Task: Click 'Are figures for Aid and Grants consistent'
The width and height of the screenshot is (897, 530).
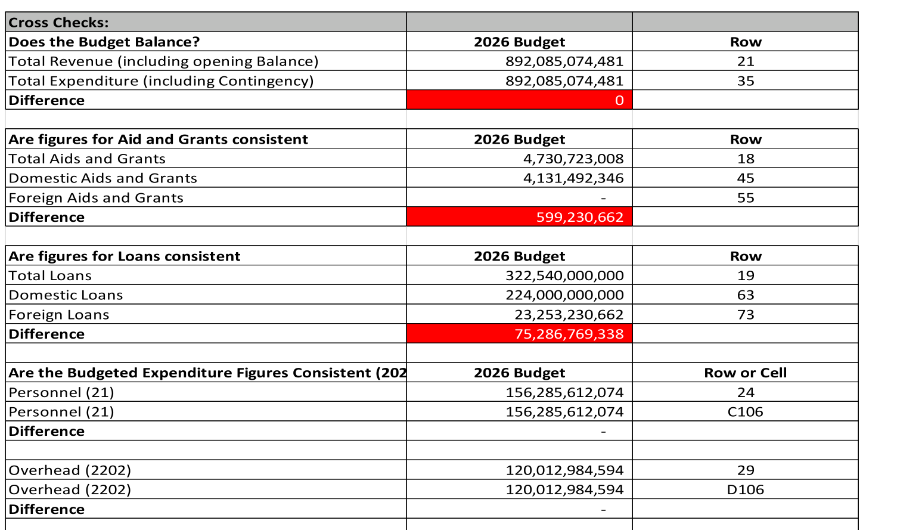Action: [206, 139]
